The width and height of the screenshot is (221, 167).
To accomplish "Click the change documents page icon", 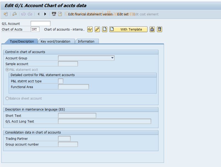I will click(x=60, y=14).
